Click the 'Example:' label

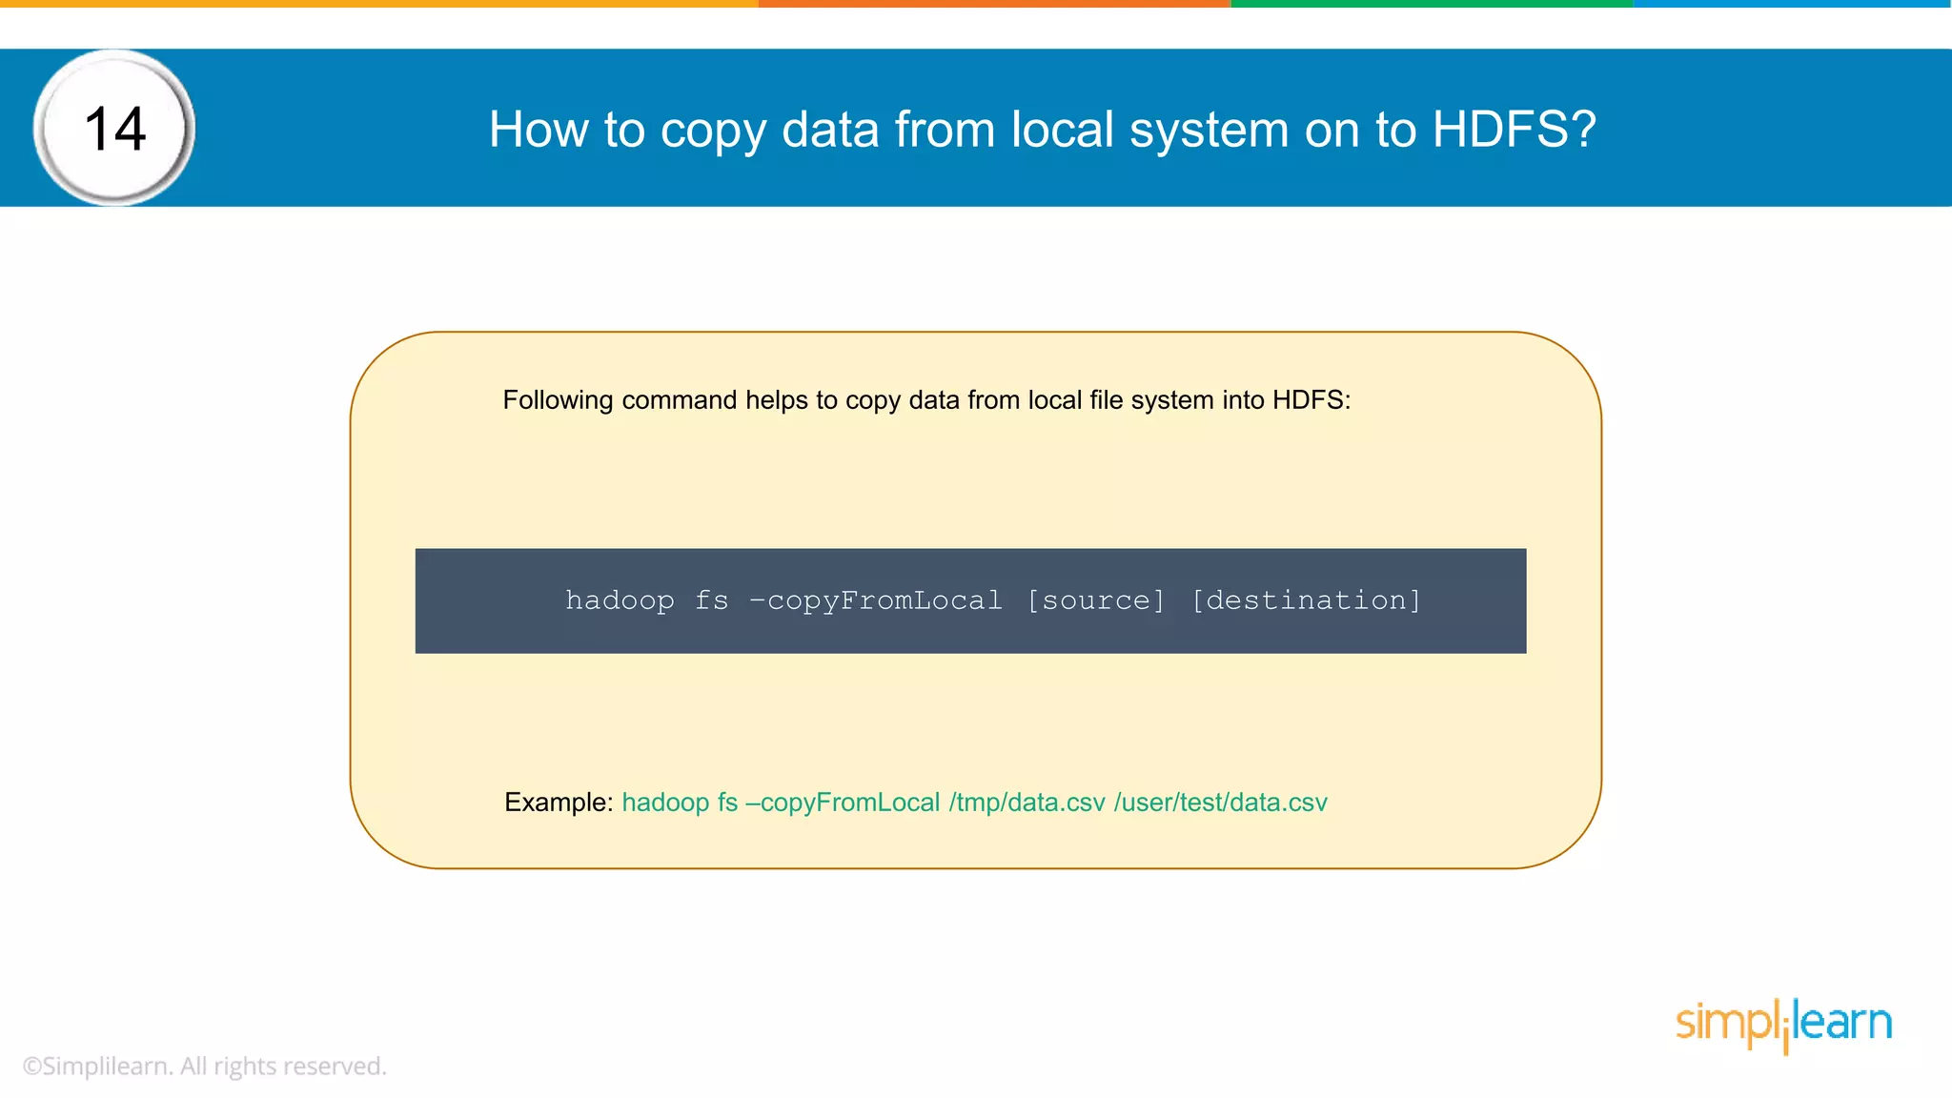[x=559, y=803]
